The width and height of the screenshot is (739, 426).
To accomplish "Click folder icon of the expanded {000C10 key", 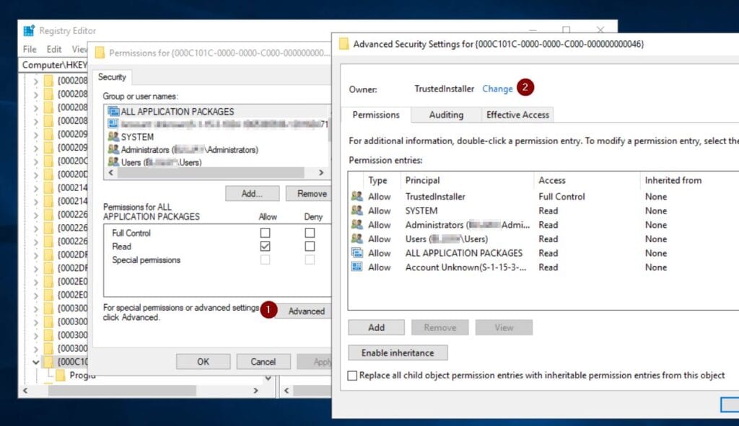I will coord(48,362).
